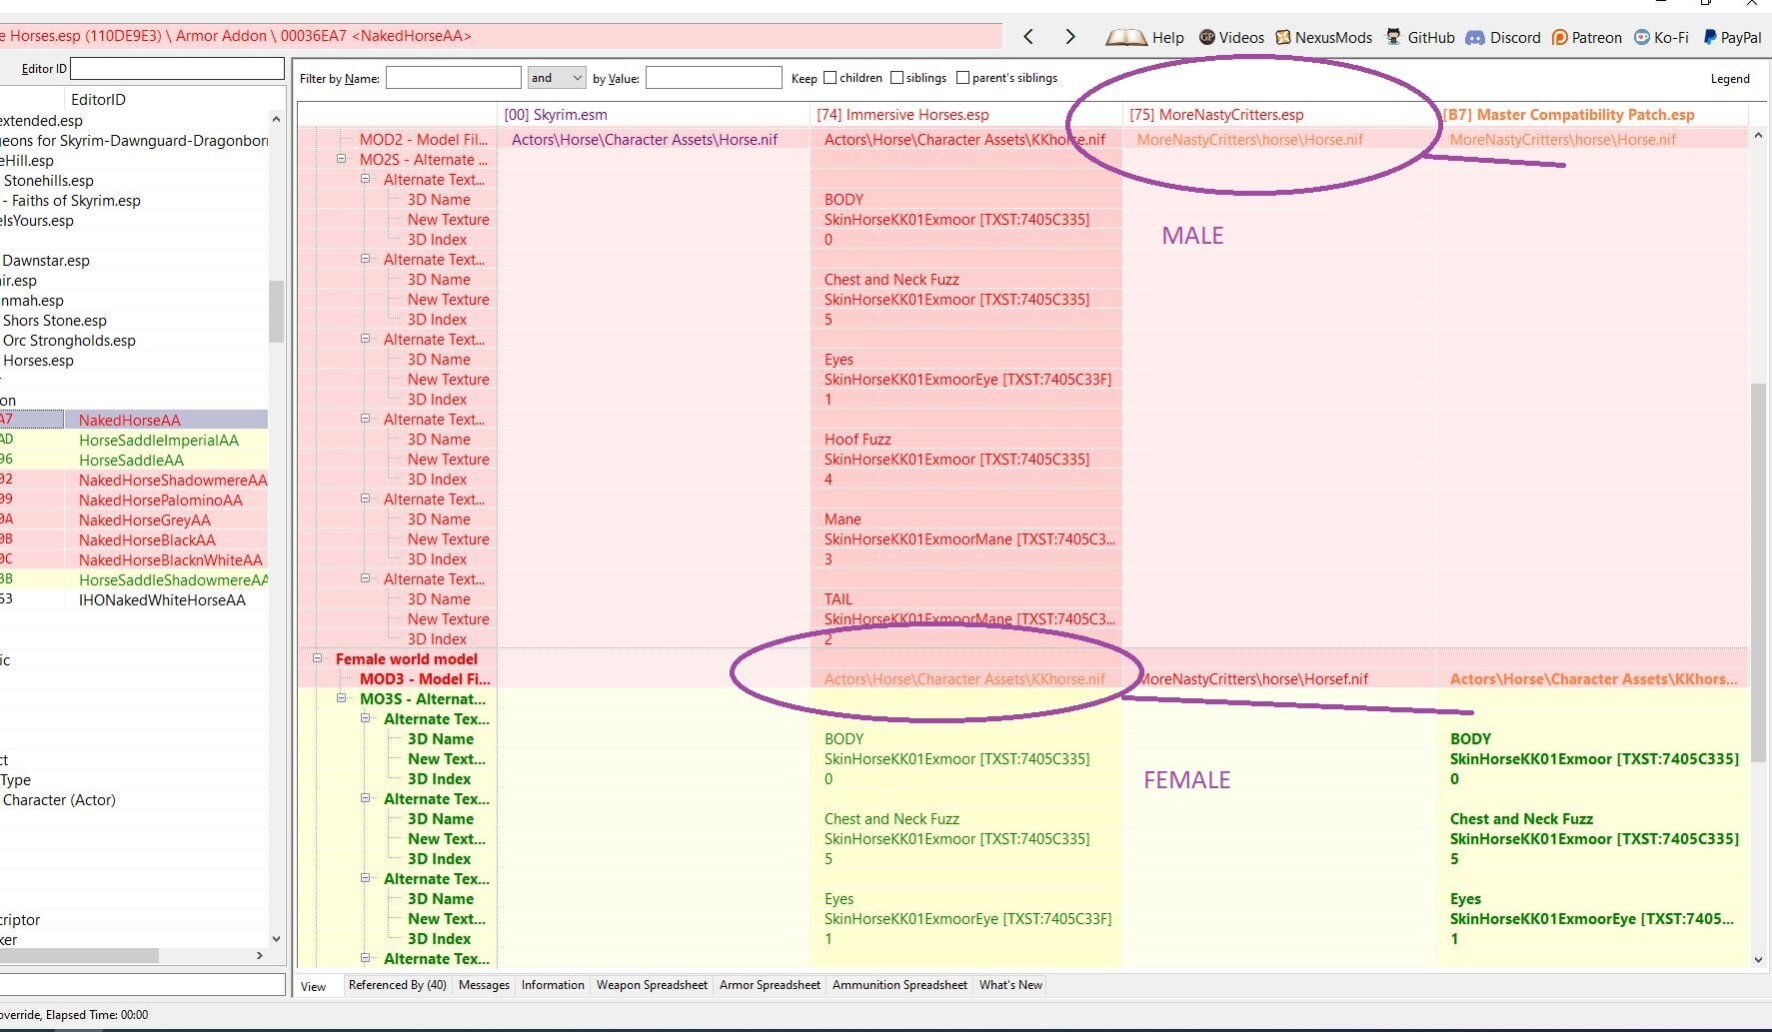This screenshot has width=1772, height=1032.
Task: Select the HorseSaddleShadowmereAA record
Action: 174,579
